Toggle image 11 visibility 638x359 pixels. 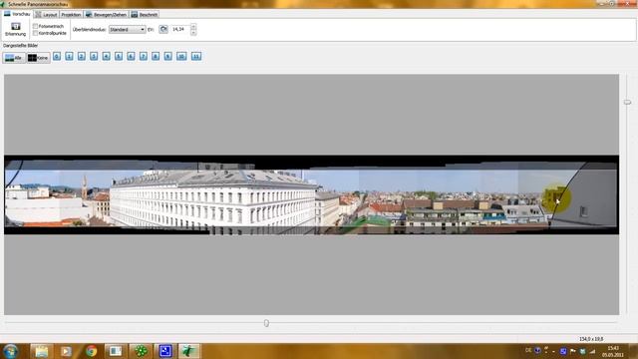[196, 56]
